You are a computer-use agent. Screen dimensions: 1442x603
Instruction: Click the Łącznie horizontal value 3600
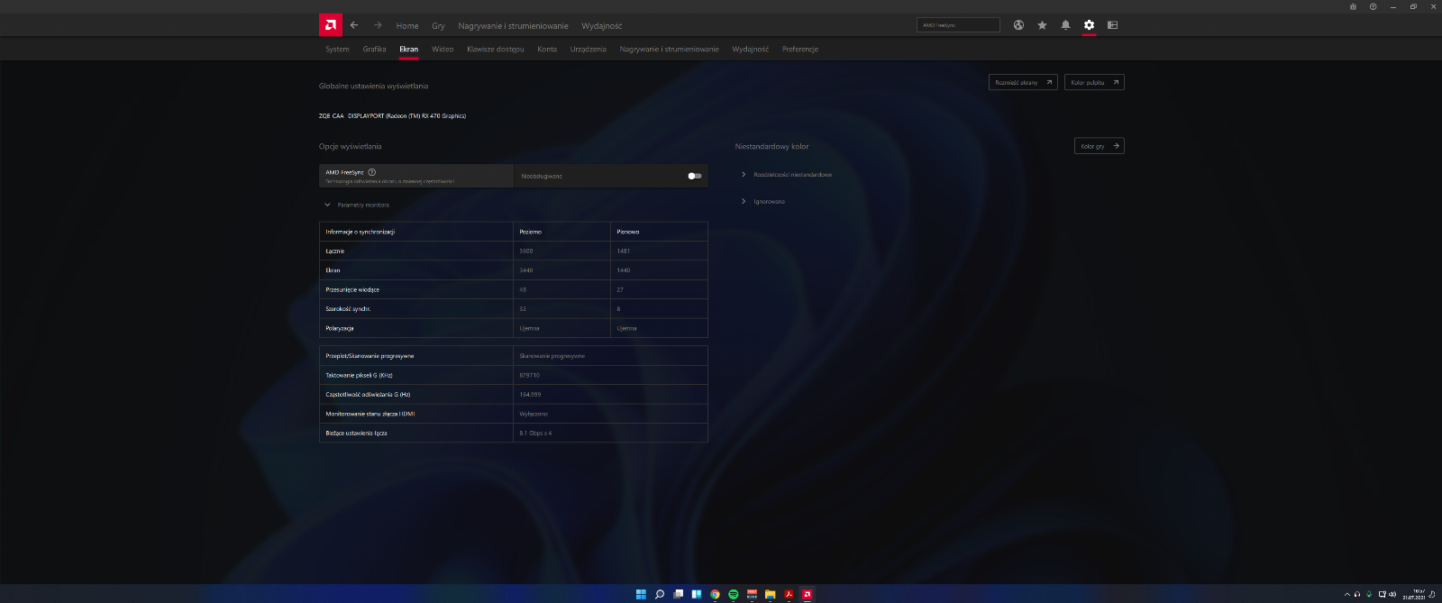coord(526,251)
